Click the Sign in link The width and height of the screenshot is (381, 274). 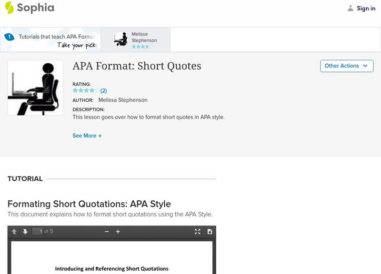(x=366, y=8)
